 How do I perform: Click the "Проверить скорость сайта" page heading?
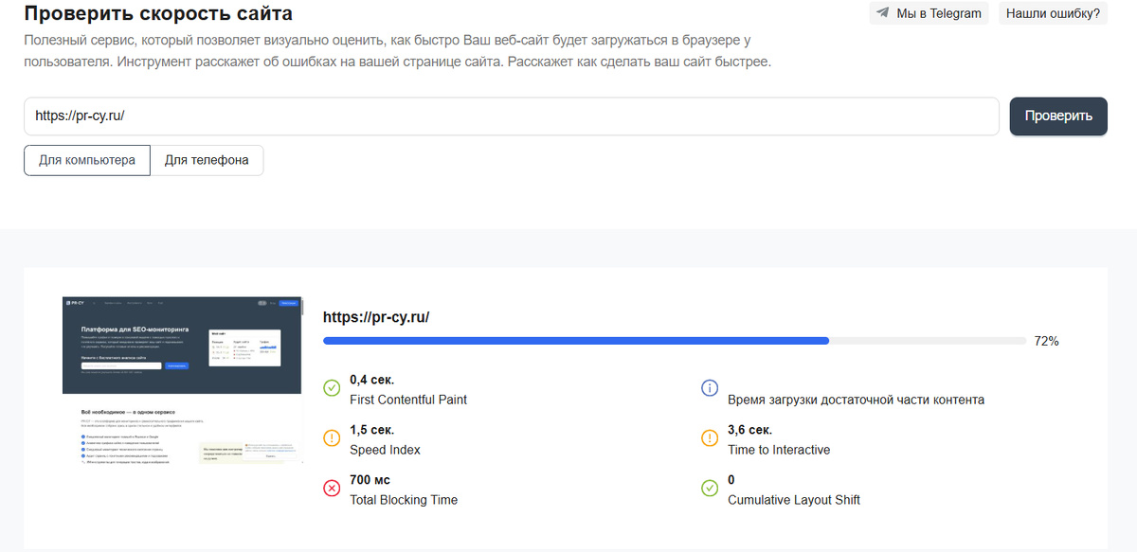pos(158,14)
